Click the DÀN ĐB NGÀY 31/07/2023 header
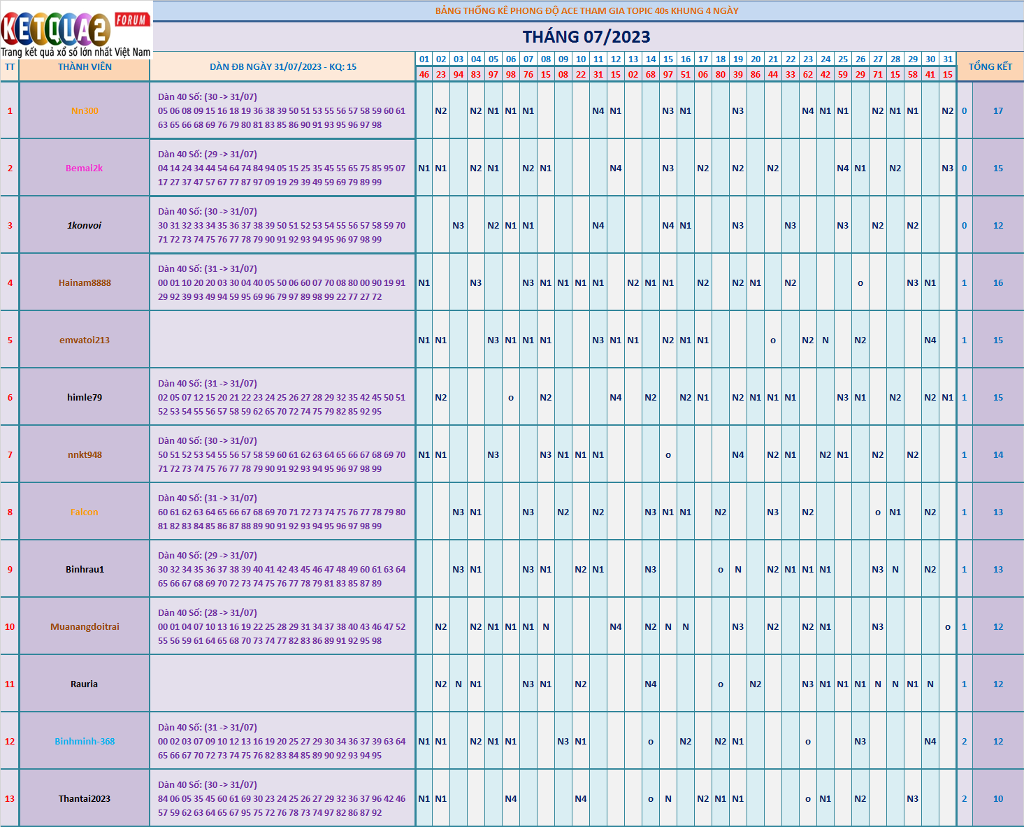The image size is (1024, 827). tap(283, 67)
